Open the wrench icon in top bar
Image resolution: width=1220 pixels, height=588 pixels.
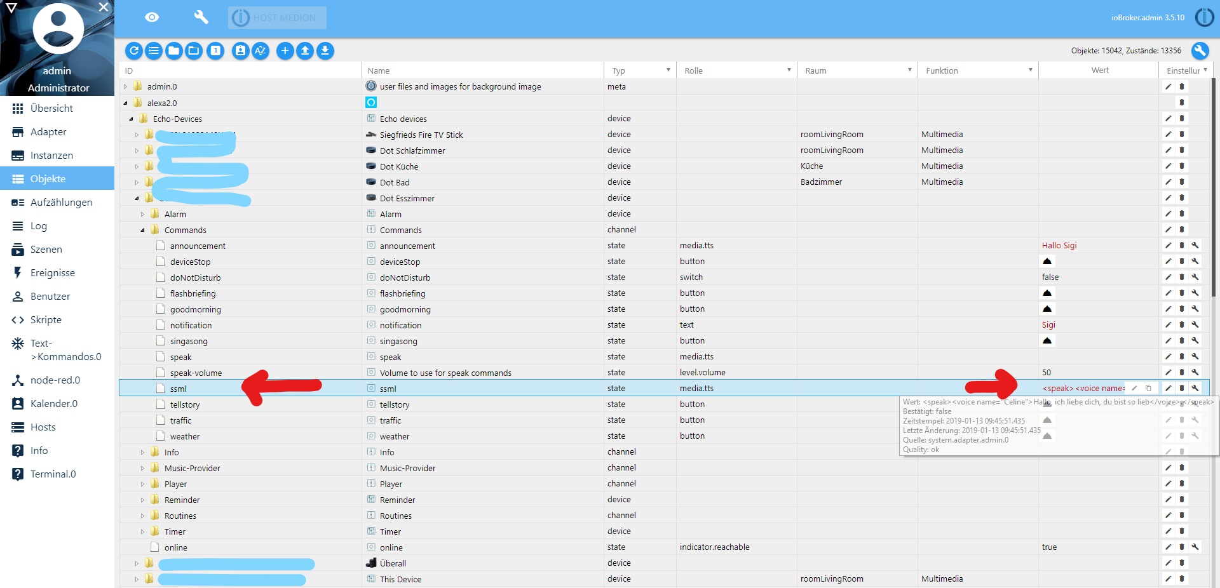click(x=201, y=17)
